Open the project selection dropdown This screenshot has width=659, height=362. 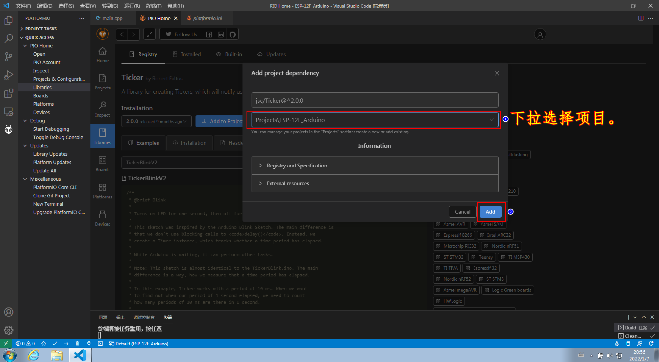tap(375, 120)
